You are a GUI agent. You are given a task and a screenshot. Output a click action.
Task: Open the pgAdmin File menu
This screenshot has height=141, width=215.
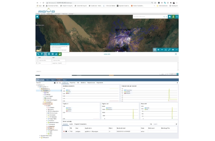(48, 80)
